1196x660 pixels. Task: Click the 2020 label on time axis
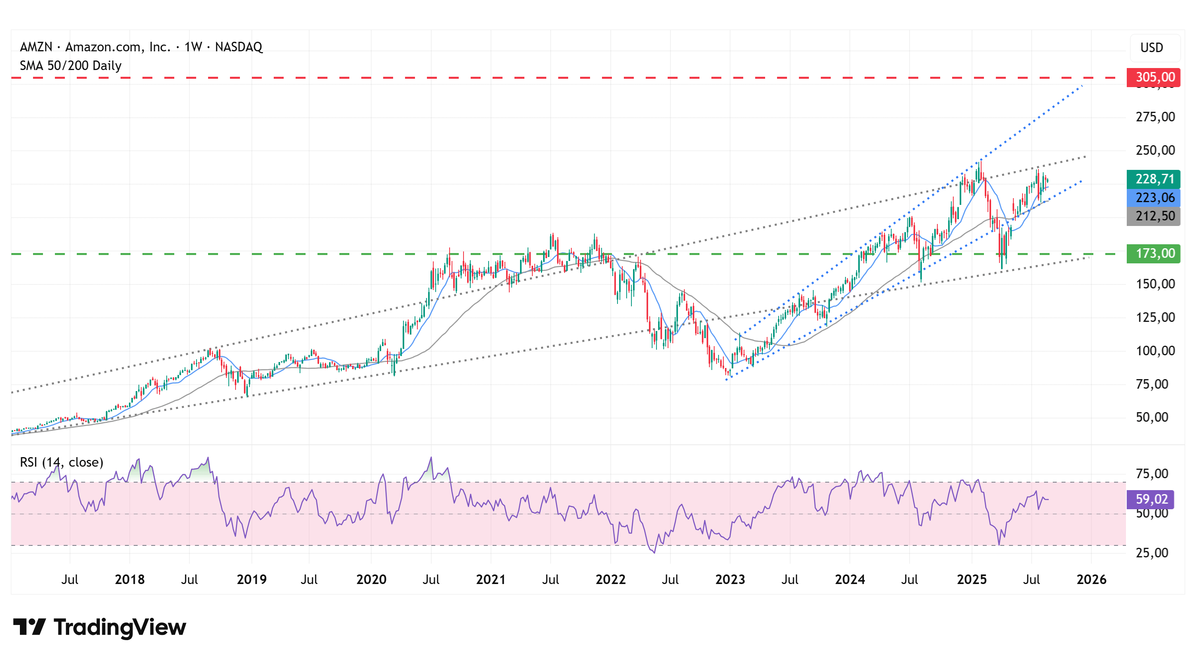[x=372, y=579]
